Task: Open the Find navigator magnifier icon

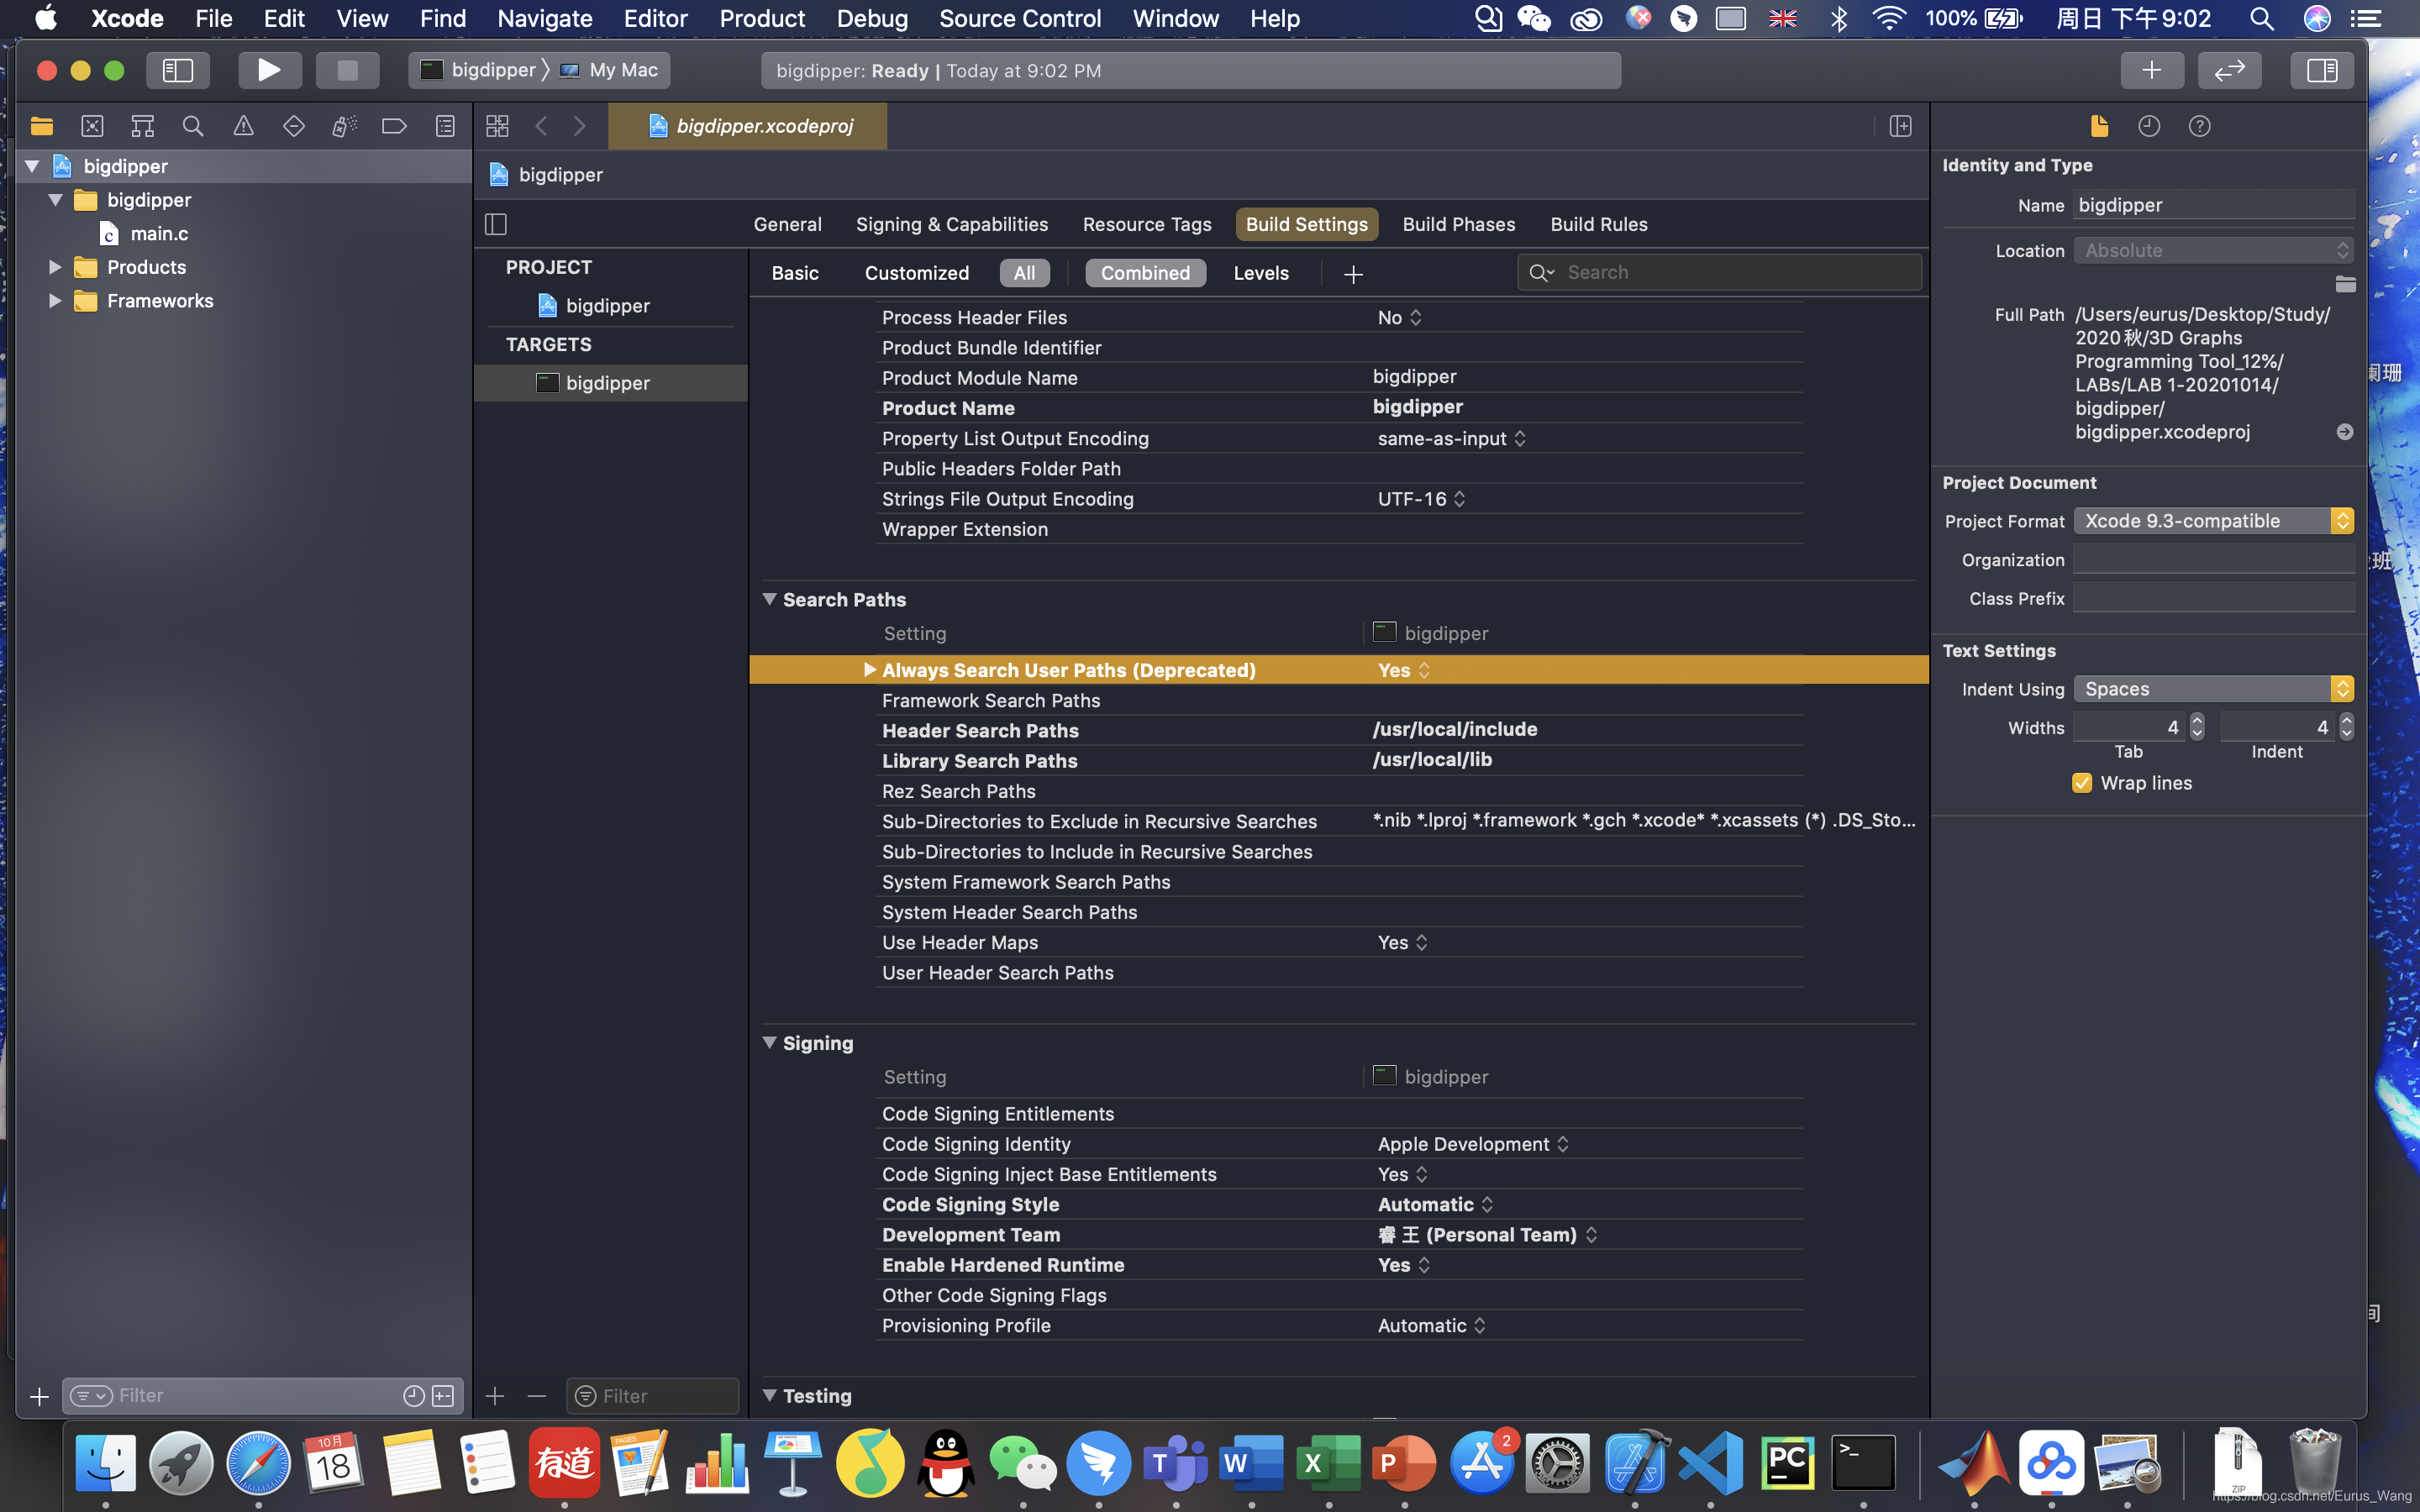Action: pos(193,126)
